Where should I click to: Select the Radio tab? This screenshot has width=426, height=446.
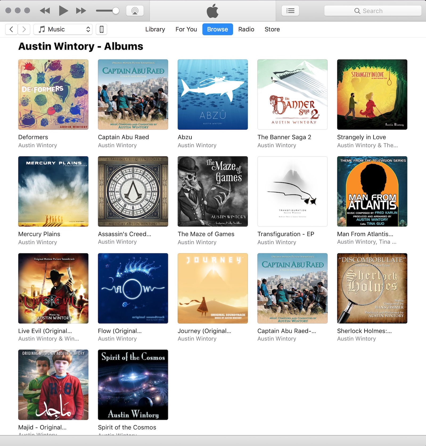coord(246,29)
